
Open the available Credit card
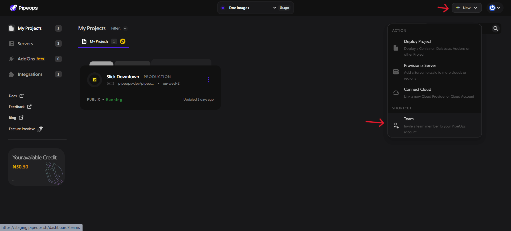[x=36, y=167]
